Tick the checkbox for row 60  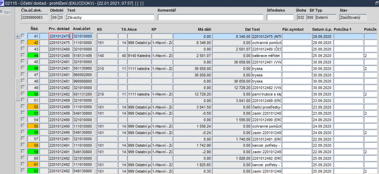(x=23, y=158)
